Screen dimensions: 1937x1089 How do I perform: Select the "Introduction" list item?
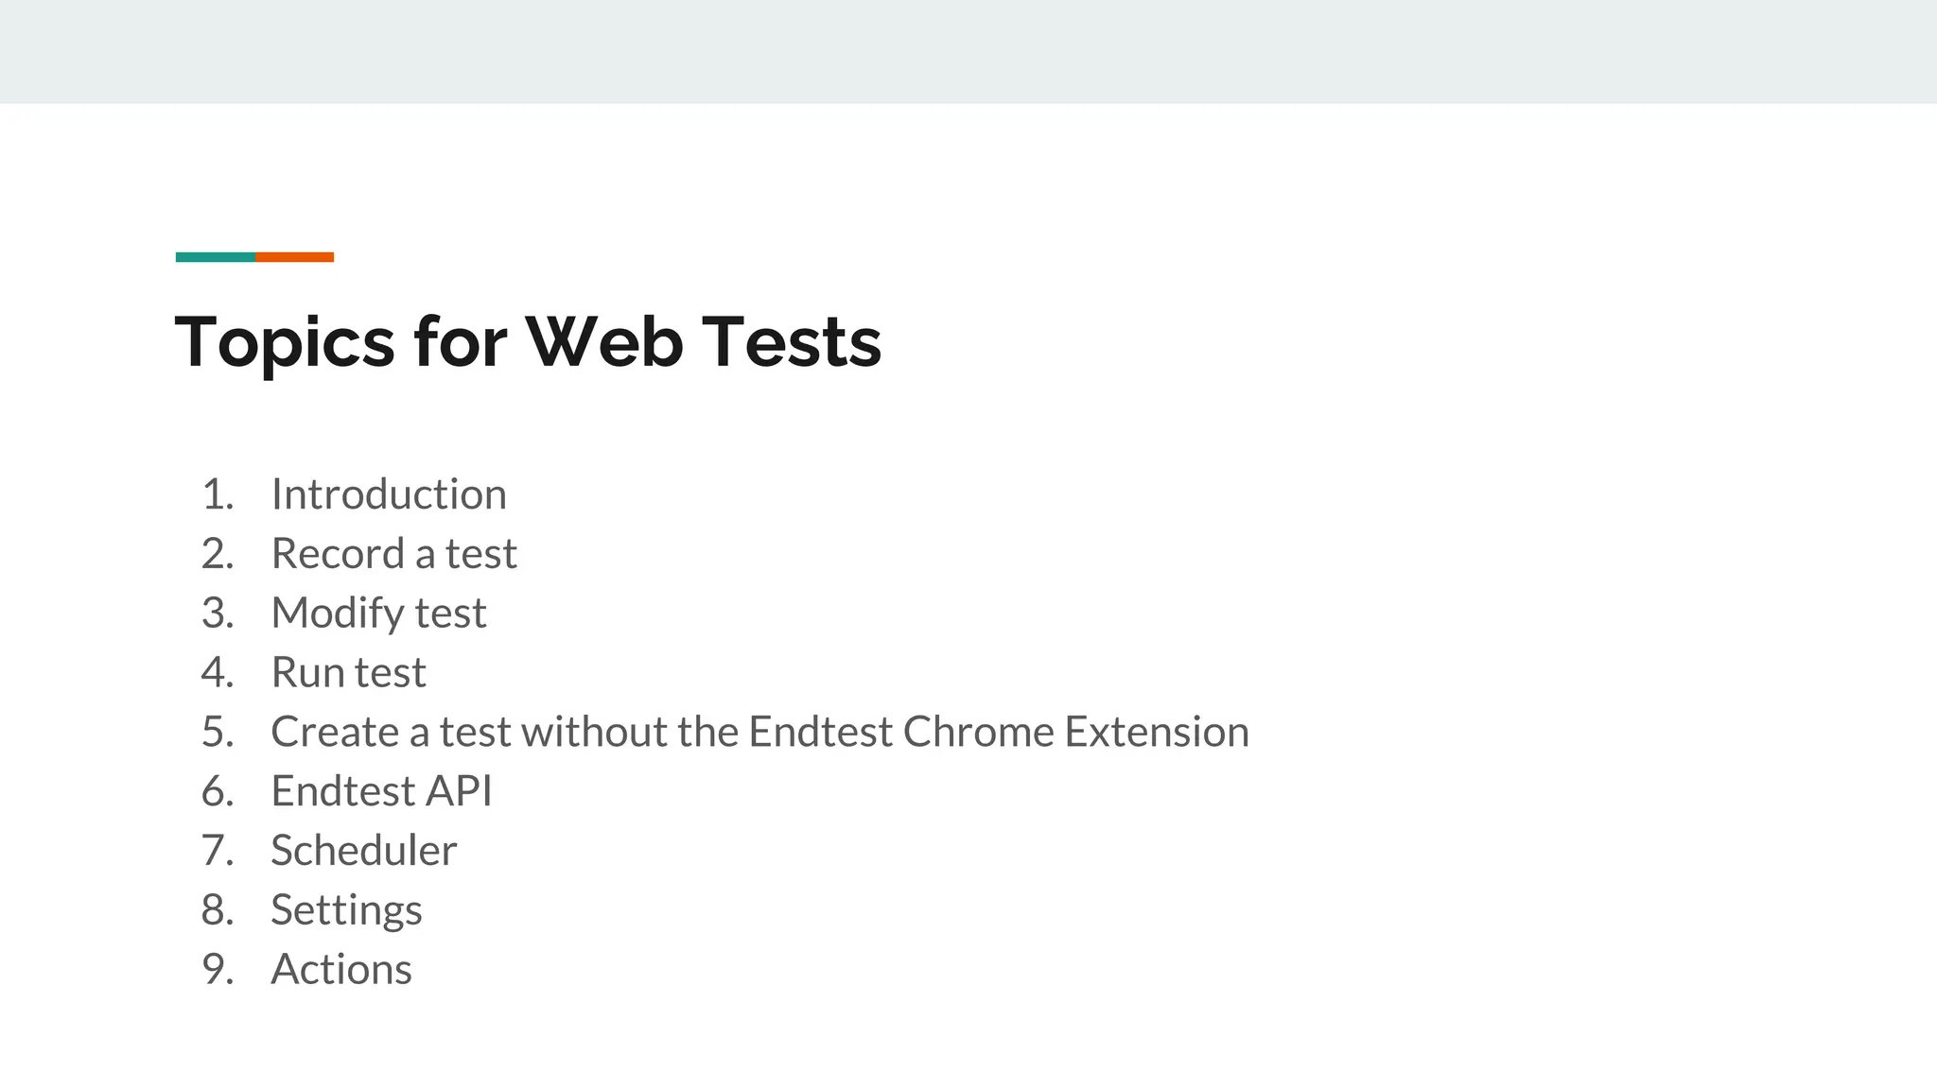click(389, 494)
